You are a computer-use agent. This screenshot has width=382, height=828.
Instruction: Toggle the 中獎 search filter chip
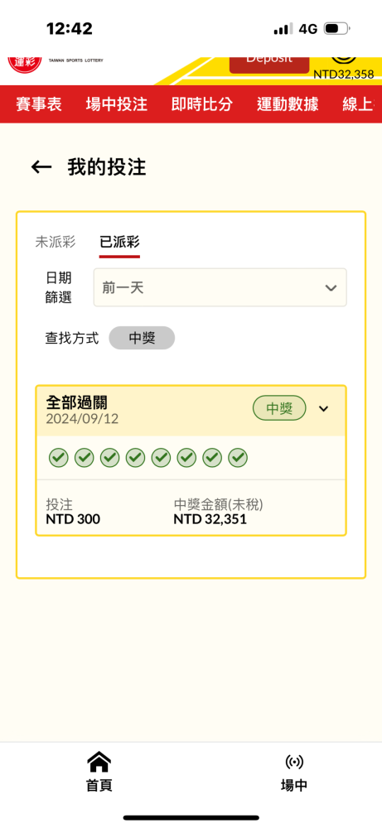coord(142,338)
